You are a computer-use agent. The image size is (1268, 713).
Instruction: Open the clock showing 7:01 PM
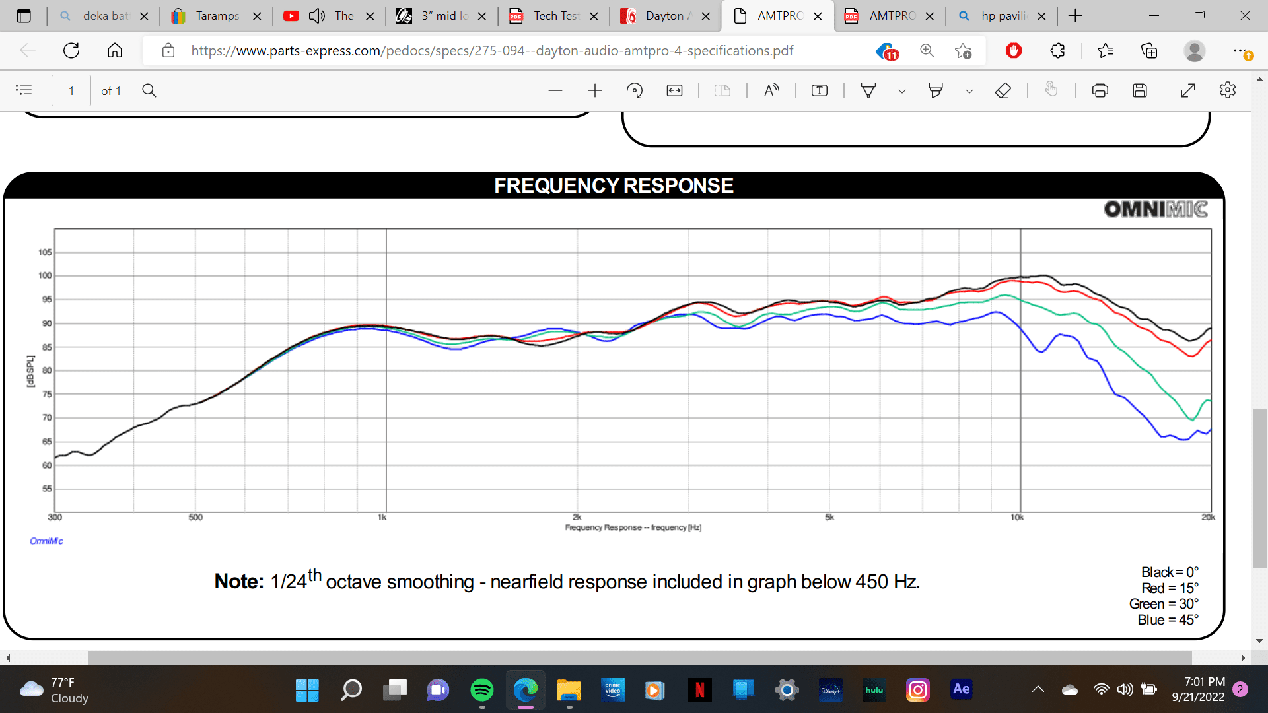[x=1198, y=689]
